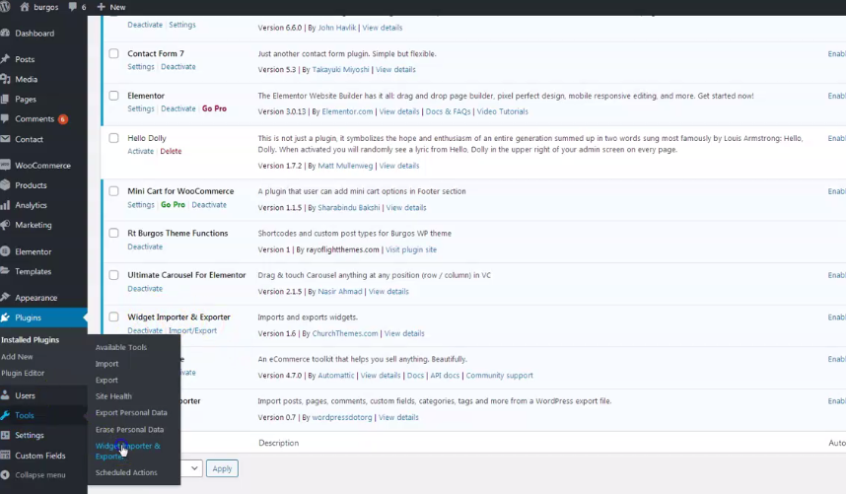Open Add New under Plugins submenu

(x=17, y=357)
